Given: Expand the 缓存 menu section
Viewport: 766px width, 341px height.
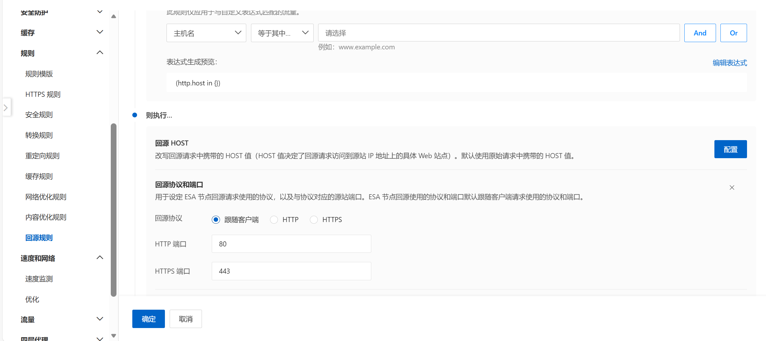Looking at the screenshot, I should click(x=99, y=32).
